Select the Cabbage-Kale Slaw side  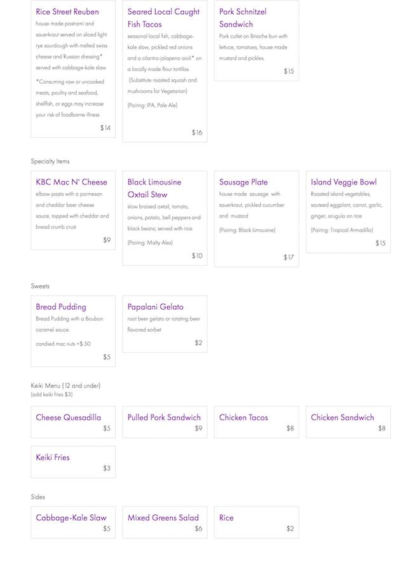pyautogui.click(x=71, y=518)
